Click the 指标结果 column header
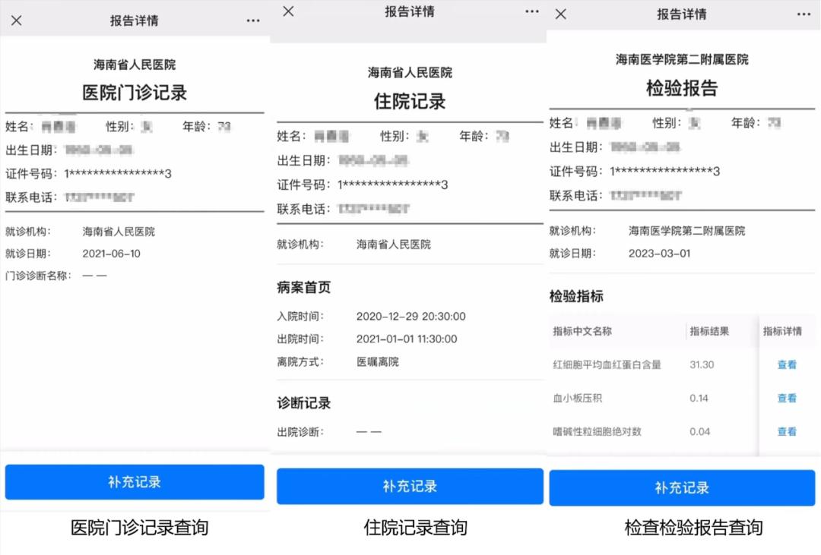 [x=709, y=331]
